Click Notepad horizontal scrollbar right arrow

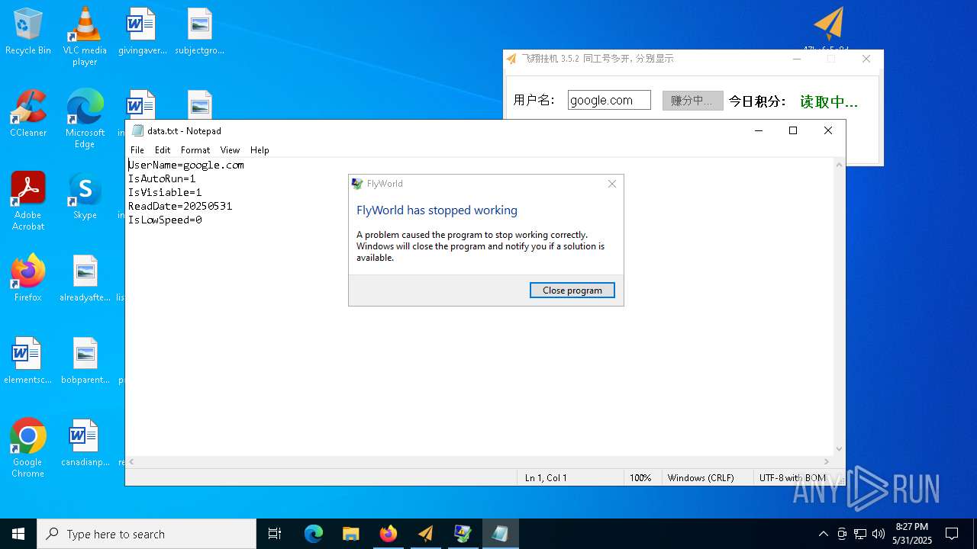(x=826, y=462)
